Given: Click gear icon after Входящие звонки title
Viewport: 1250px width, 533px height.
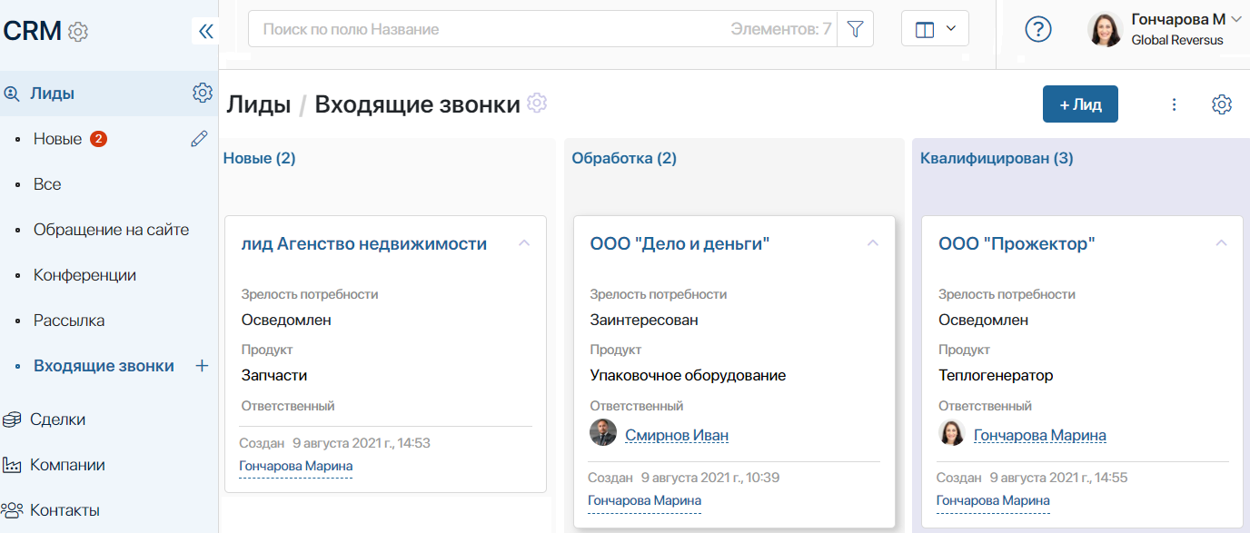Looking at the screenshot, I should pyautogui.click(x=537, y=103).
